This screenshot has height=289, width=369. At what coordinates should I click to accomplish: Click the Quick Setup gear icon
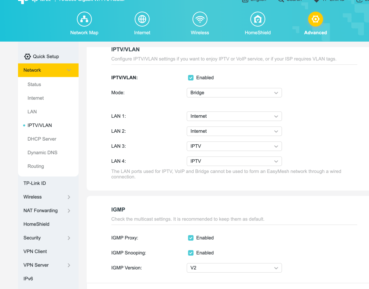point(27,56)
